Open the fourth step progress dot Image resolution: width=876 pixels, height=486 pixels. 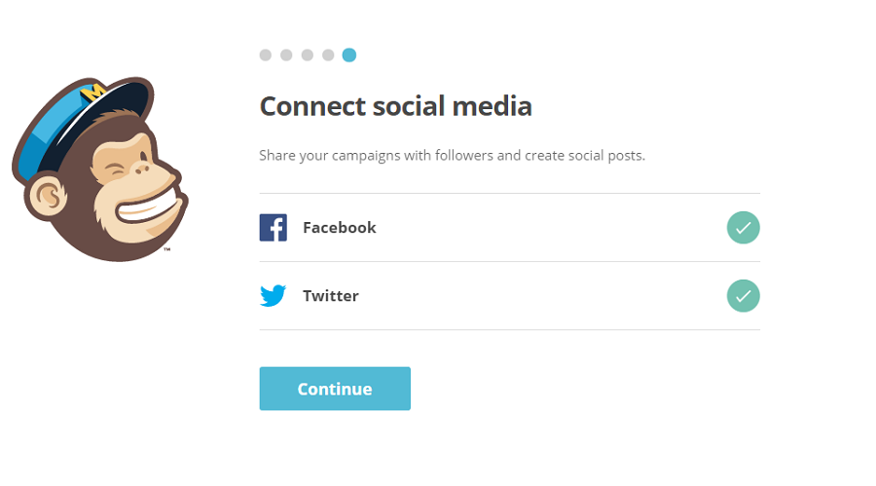click(x=328, y=55)
